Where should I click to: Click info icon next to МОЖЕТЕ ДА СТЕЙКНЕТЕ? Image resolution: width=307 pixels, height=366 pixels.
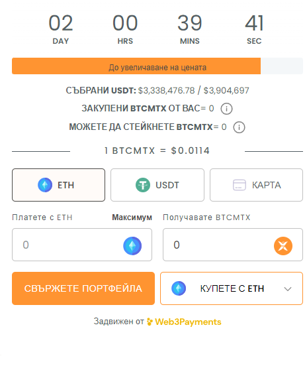(x=239, y=127)
